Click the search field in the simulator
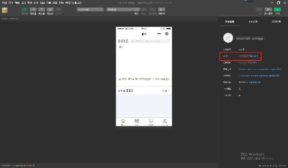This screenshot has width=288, height=168. (150, 41)
